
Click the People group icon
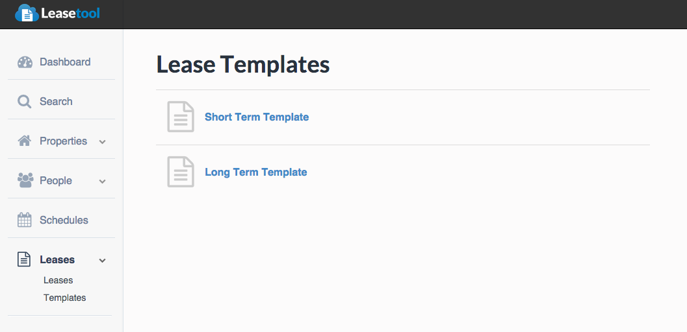(25, 180)
